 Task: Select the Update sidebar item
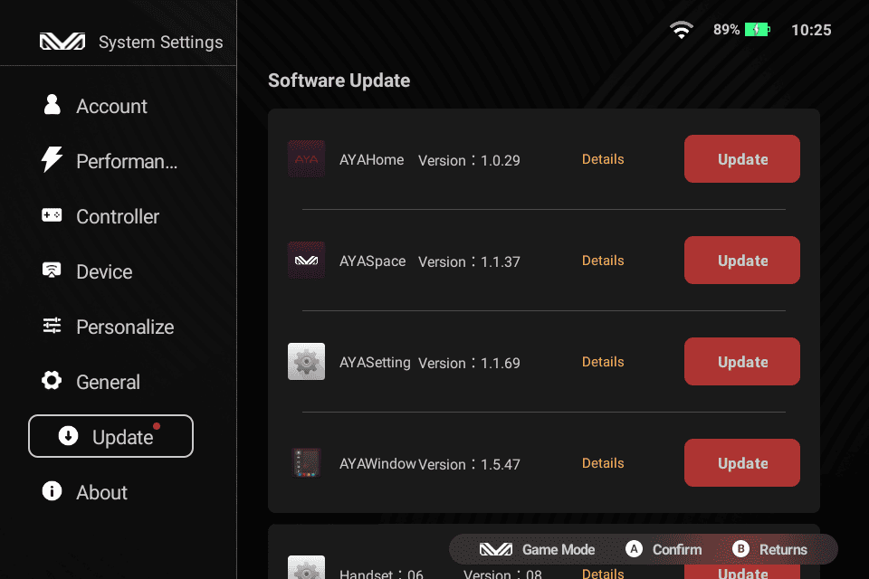[110, 436]
